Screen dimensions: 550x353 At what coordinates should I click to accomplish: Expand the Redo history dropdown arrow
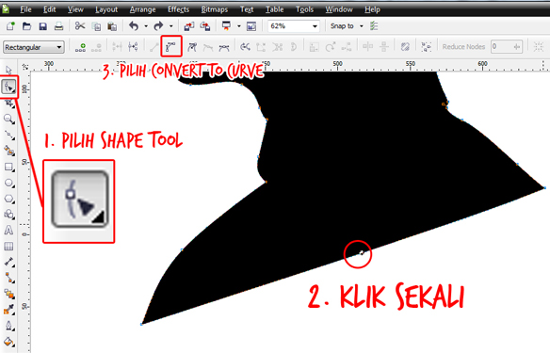171,26
